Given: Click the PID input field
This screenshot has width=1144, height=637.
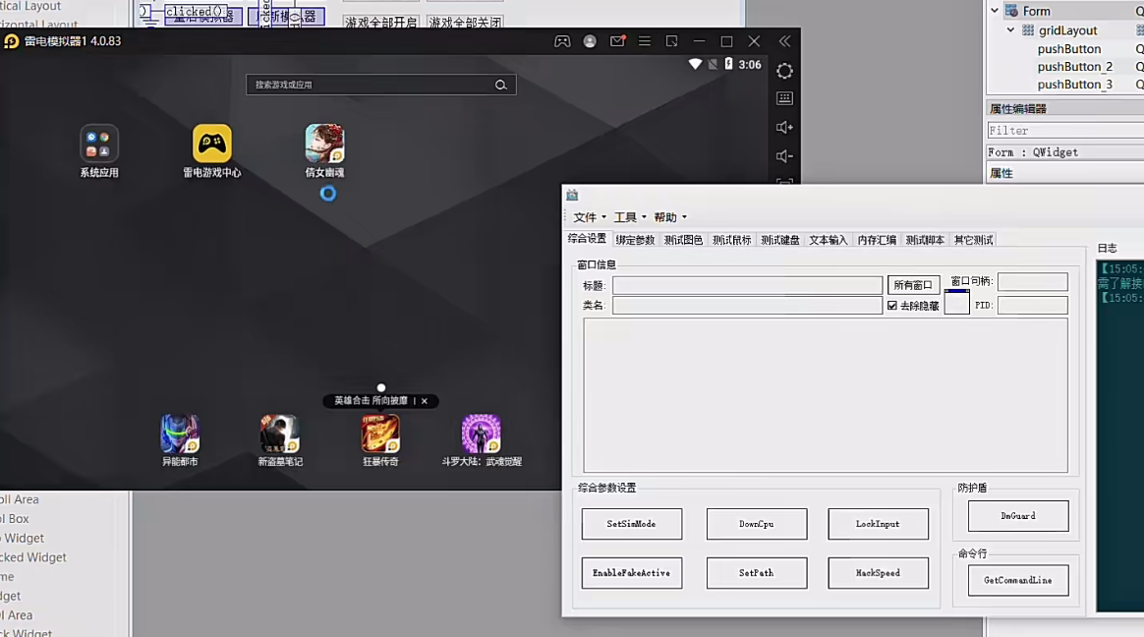Looking at the screenshot, I should (x=1032, y=305).
